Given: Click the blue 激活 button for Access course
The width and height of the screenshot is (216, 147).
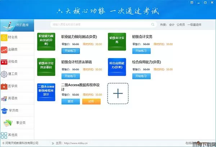Looking at the screenshot, I should [x=71, y=101].
